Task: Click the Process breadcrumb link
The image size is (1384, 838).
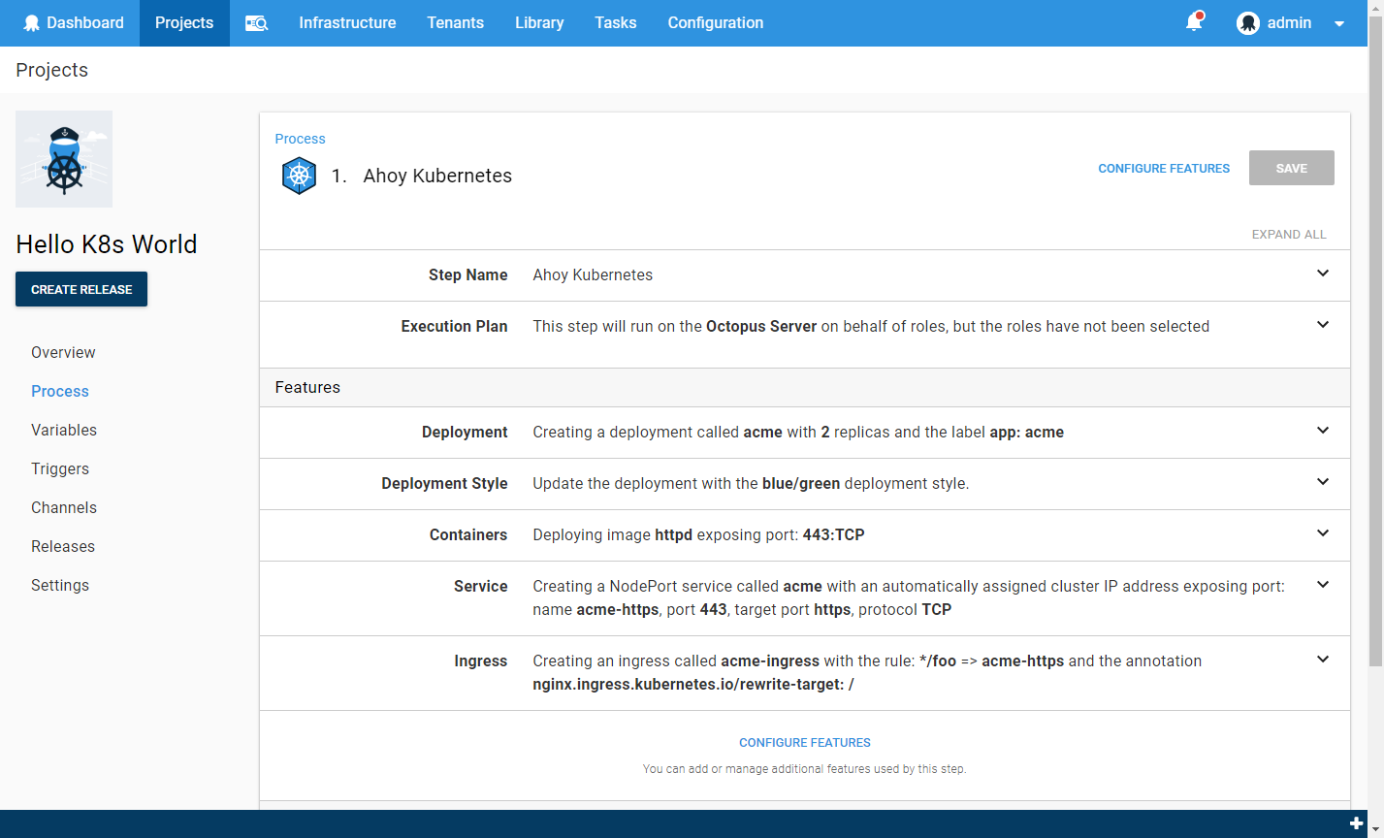Action: click(x=301, y=139)
